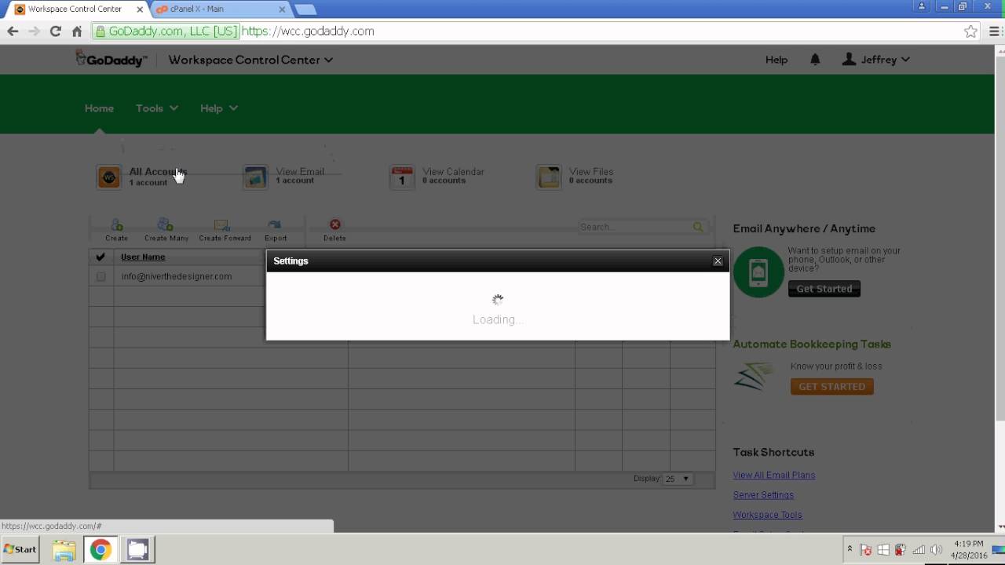
Task: Open a new browser tab
Action: (305, 9)
